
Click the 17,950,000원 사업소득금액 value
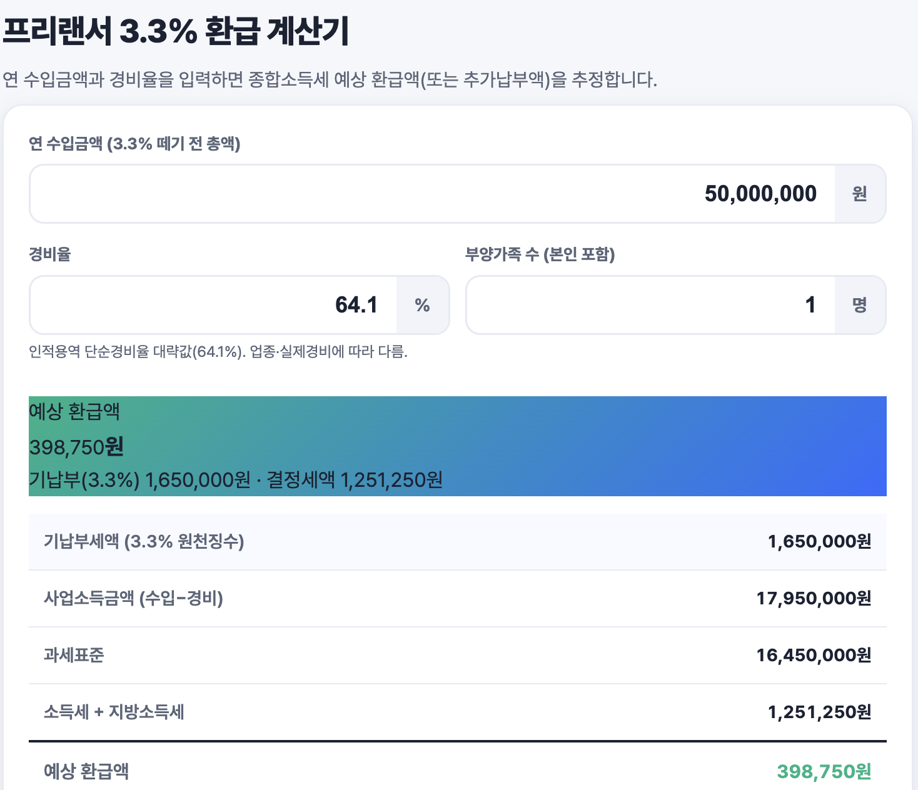[x=814, y=599]
